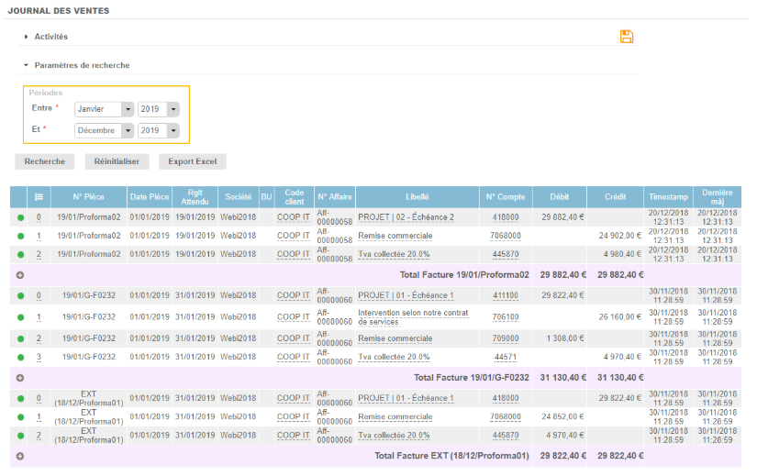Expand the Total Facture 19/01/Proforma02 plus icon
The image size is (757, 476).
(20, 274)
